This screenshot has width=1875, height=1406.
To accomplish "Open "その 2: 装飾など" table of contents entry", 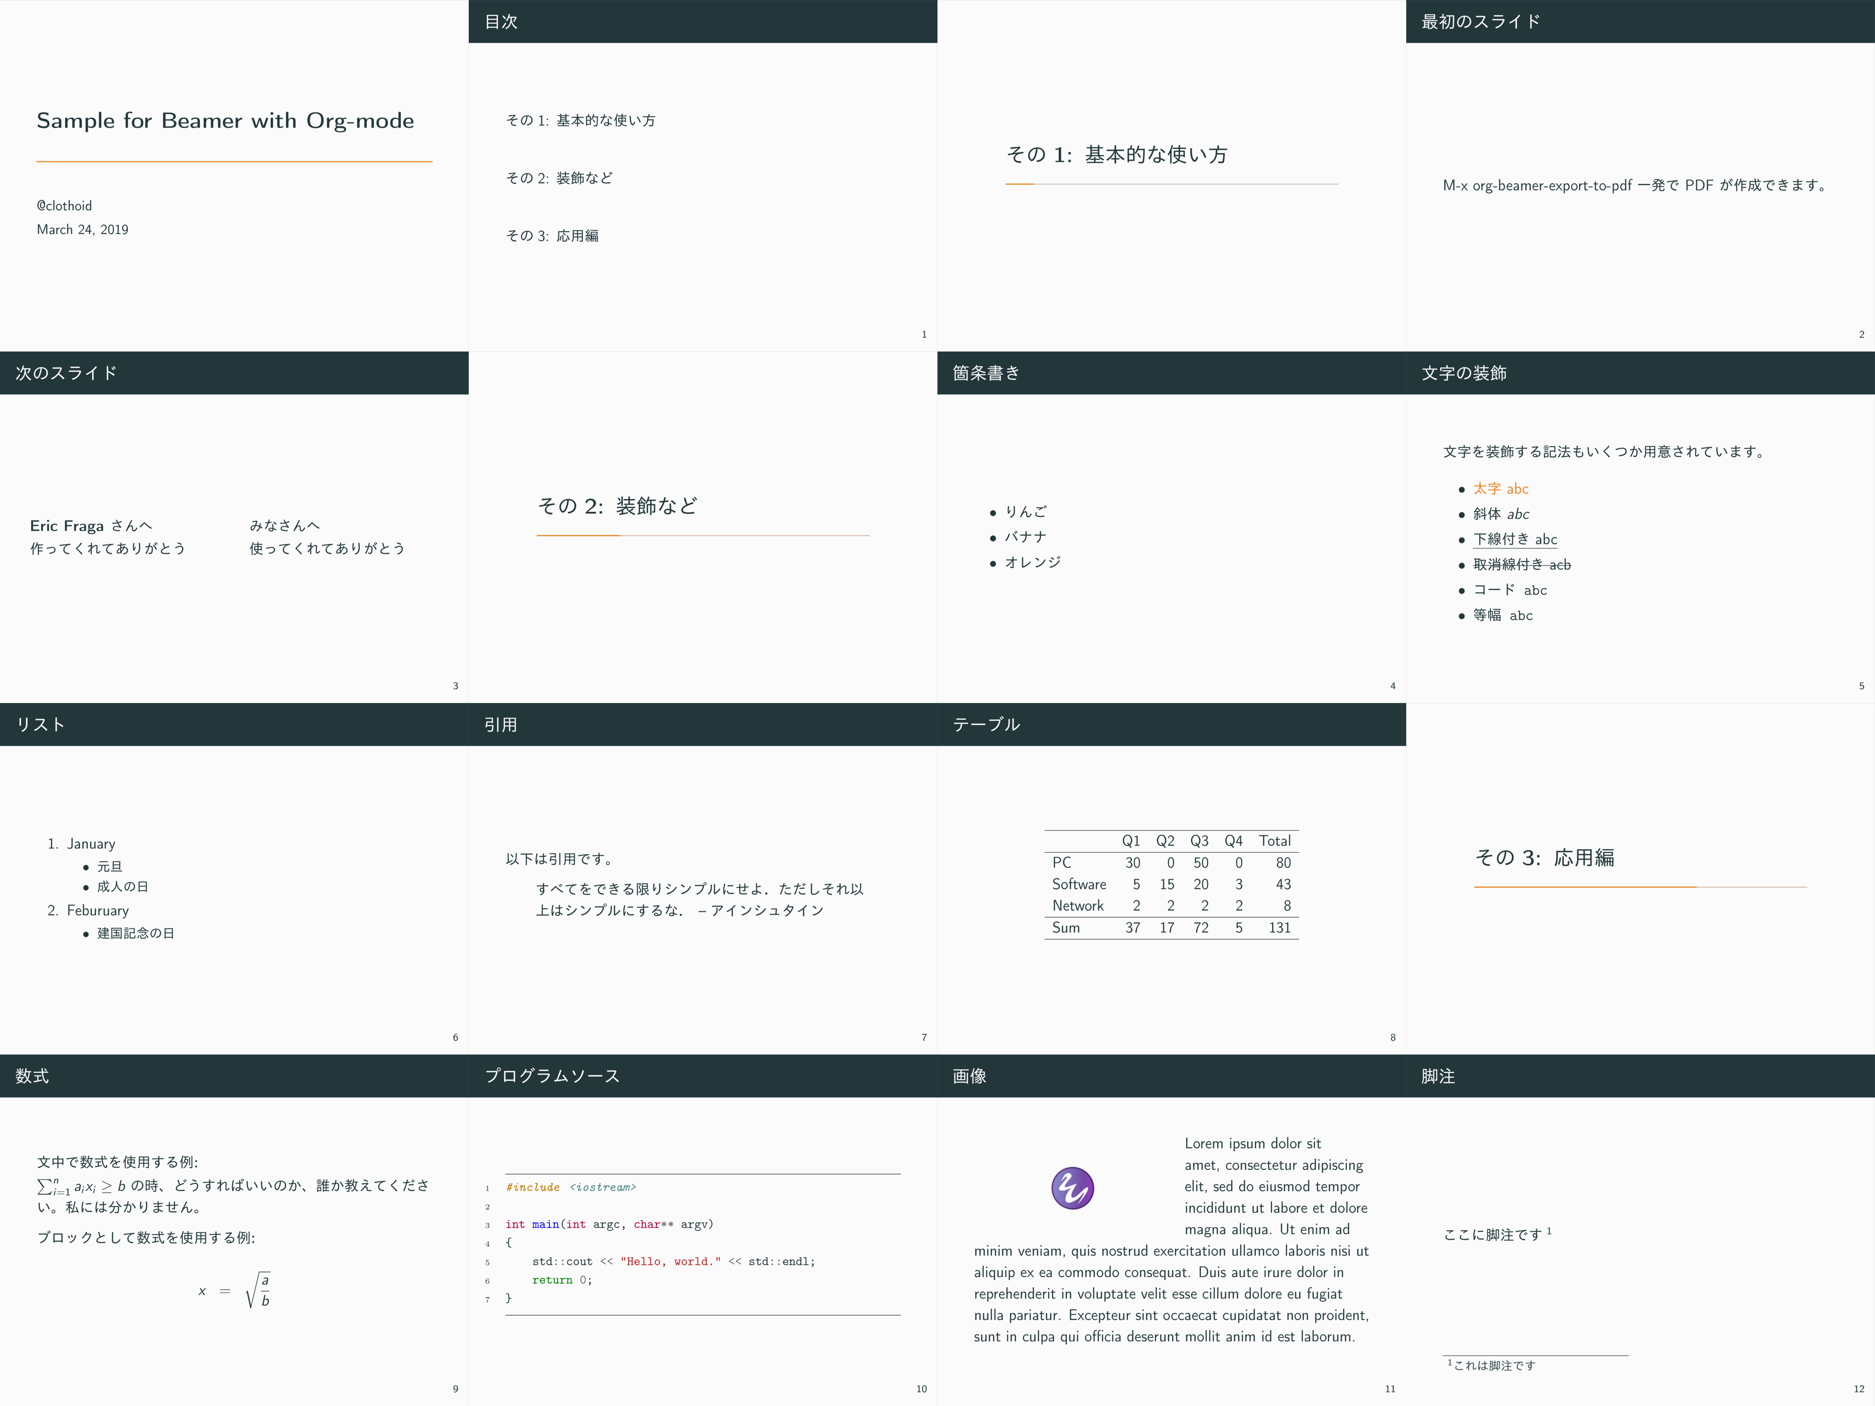I will point(559,178).
